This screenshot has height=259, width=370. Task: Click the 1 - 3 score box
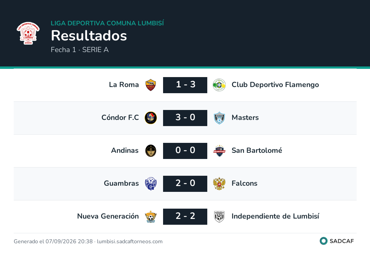pyautogui.click(x=185, y=85)
